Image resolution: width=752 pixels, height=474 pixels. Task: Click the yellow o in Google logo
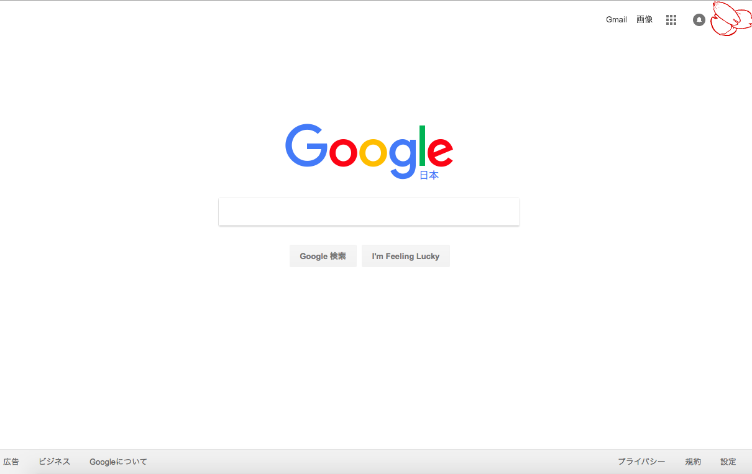pyautogui.click(x=374, y=152)
